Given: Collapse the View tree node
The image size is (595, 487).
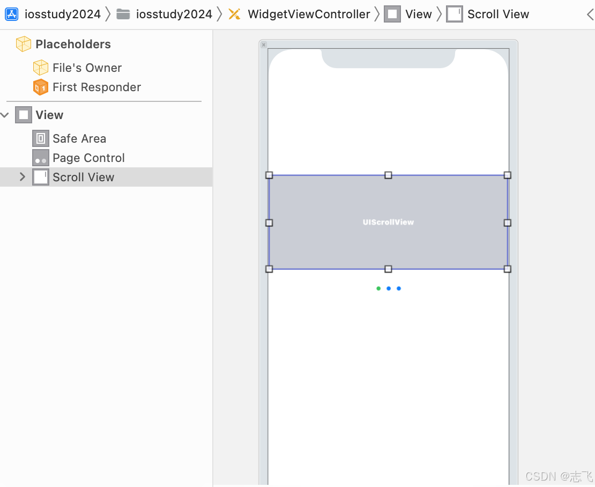Looking at the screenshot, I should [4, 115].
